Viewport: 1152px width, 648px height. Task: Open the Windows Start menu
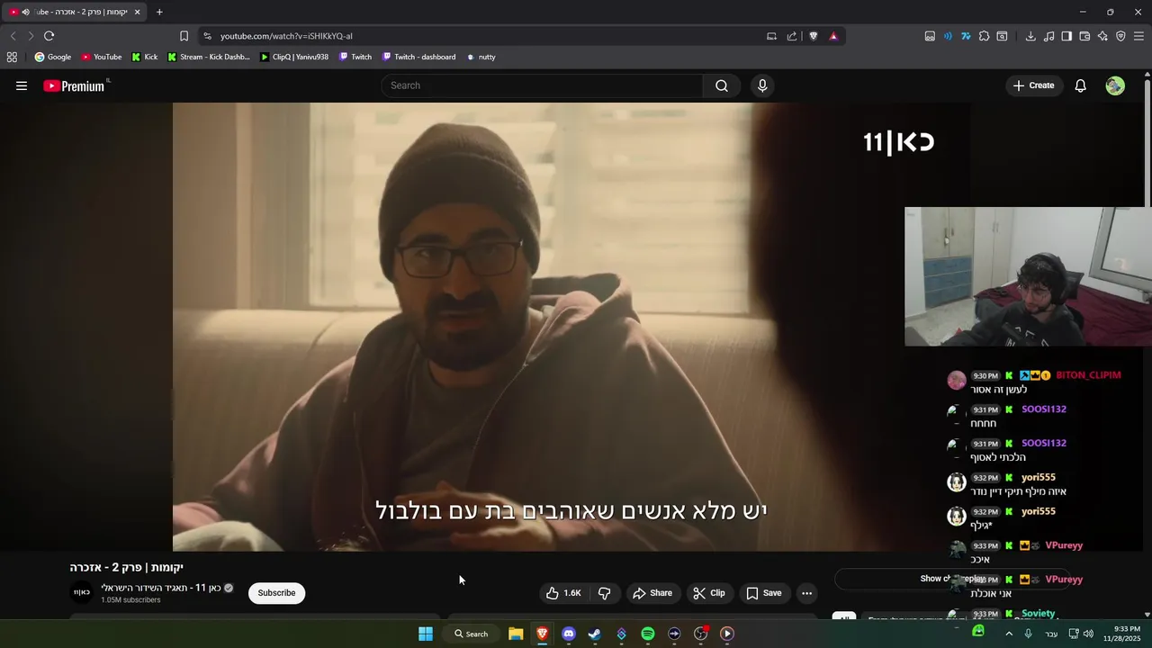coord(426,634)
